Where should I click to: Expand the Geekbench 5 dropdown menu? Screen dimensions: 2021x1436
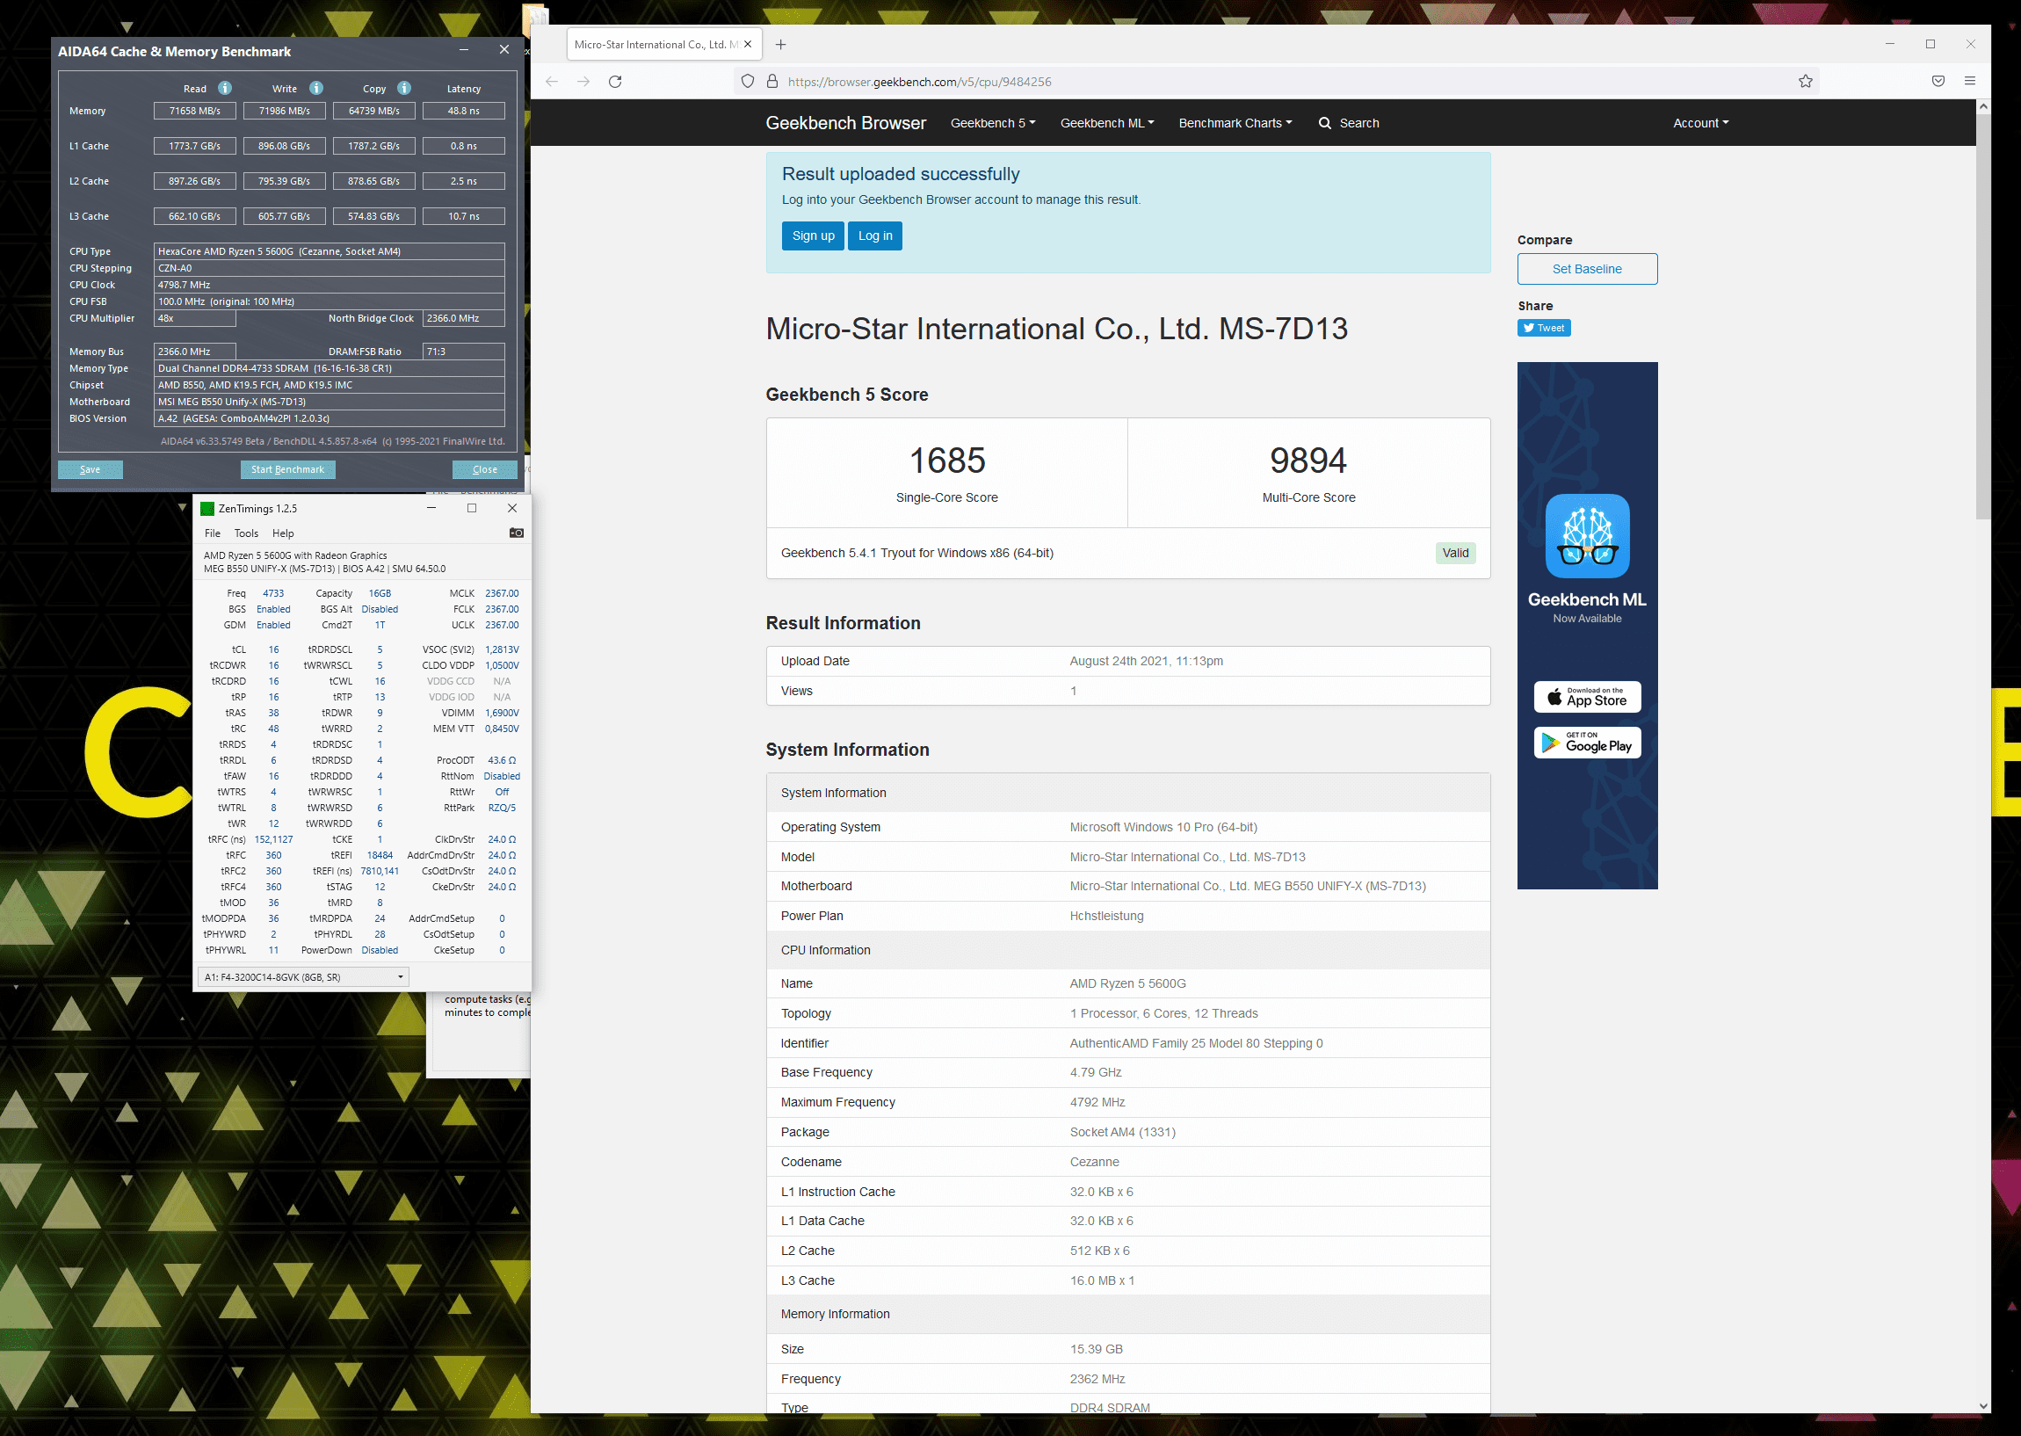pyautogui.click(x=993, y=123)
